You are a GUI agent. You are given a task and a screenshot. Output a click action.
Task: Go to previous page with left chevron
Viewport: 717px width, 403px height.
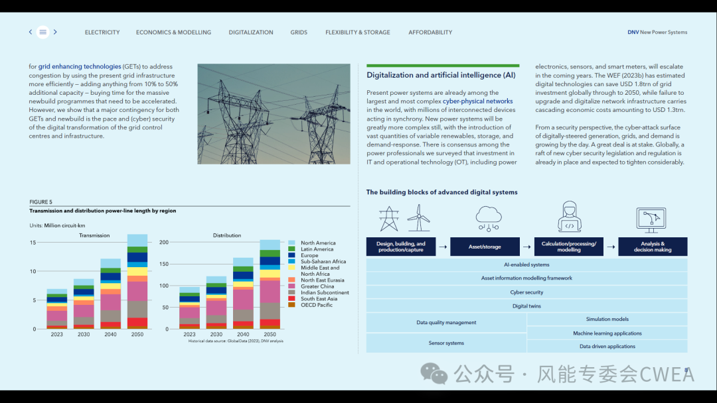(31, 32)
